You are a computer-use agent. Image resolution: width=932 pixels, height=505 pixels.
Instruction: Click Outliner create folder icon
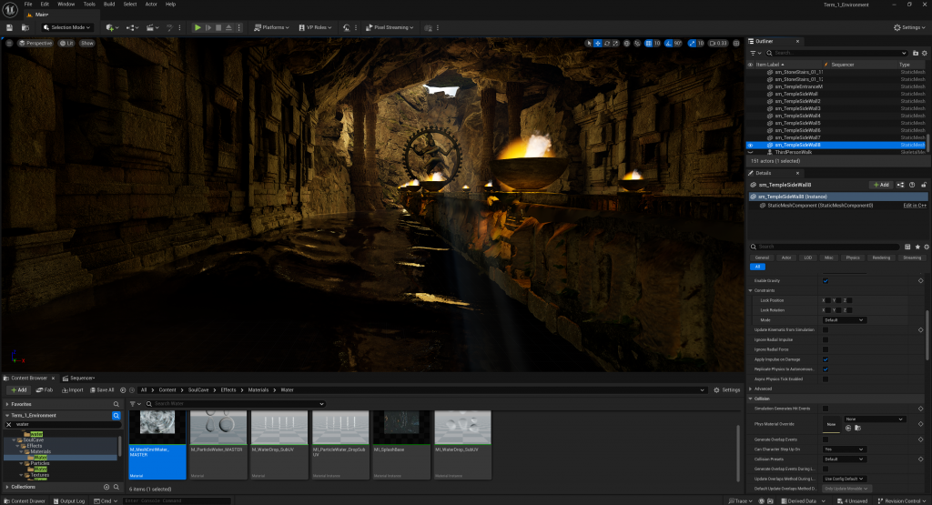tap(916, 53)
